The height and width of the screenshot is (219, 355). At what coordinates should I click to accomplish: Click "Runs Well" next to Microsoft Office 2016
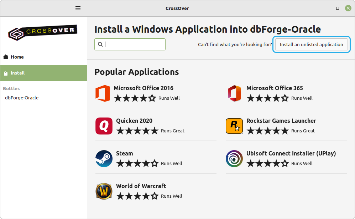point(169,98)
